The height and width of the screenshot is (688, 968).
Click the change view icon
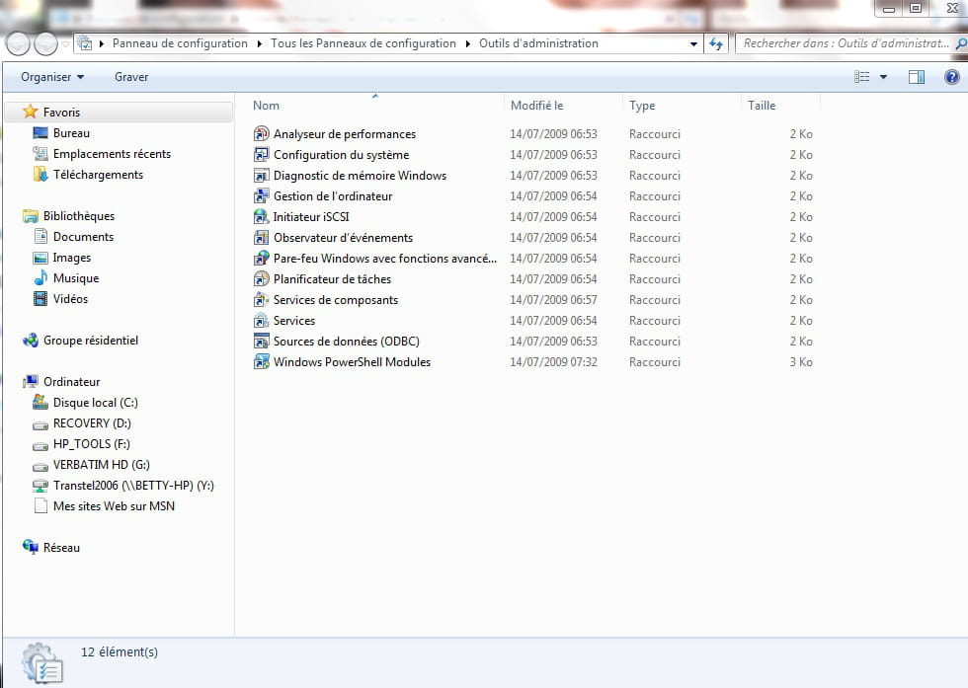pyautogui.click(x=861, y=77)
